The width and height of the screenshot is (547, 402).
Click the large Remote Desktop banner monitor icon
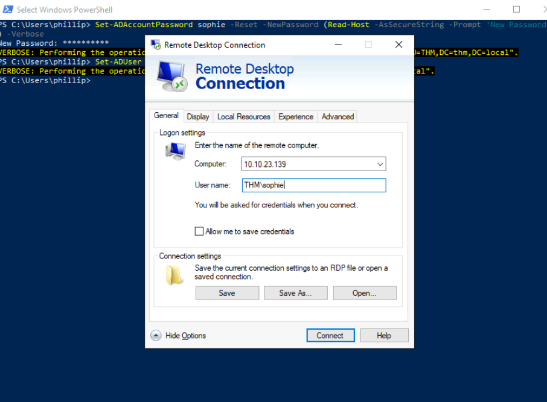[172, 77]
